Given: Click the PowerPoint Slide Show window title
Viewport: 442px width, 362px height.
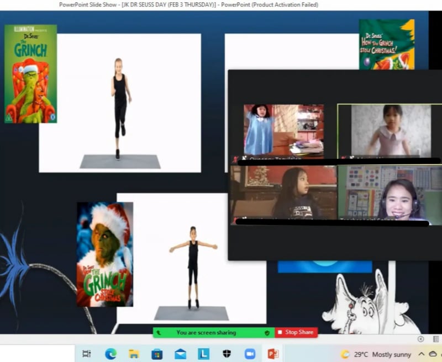Looking at the screenshot, I should [x=188, y=4].
